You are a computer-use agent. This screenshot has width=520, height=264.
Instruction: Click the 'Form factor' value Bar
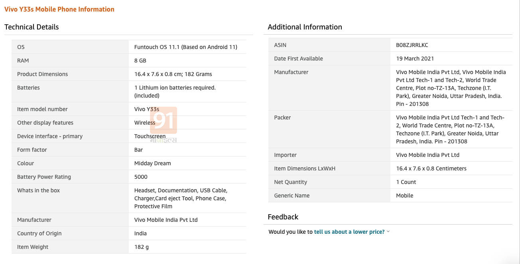click(x=138, y=150)
